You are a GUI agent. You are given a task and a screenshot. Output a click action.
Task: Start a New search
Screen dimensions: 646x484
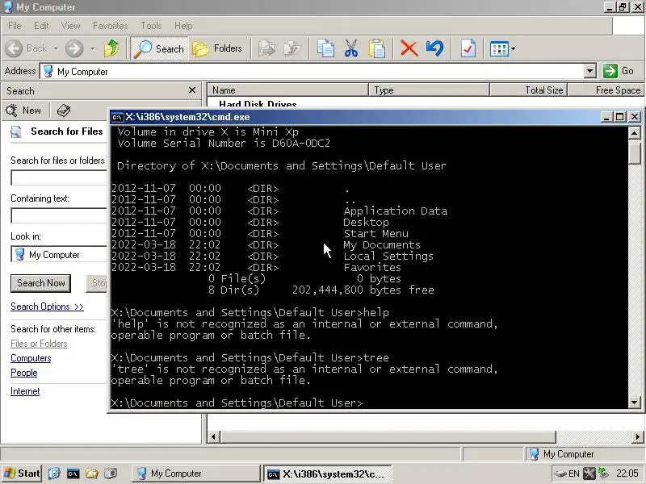[23, 111]
